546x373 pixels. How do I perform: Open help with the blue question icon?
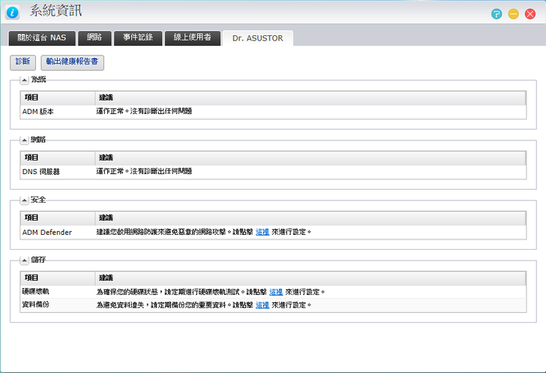496,14
